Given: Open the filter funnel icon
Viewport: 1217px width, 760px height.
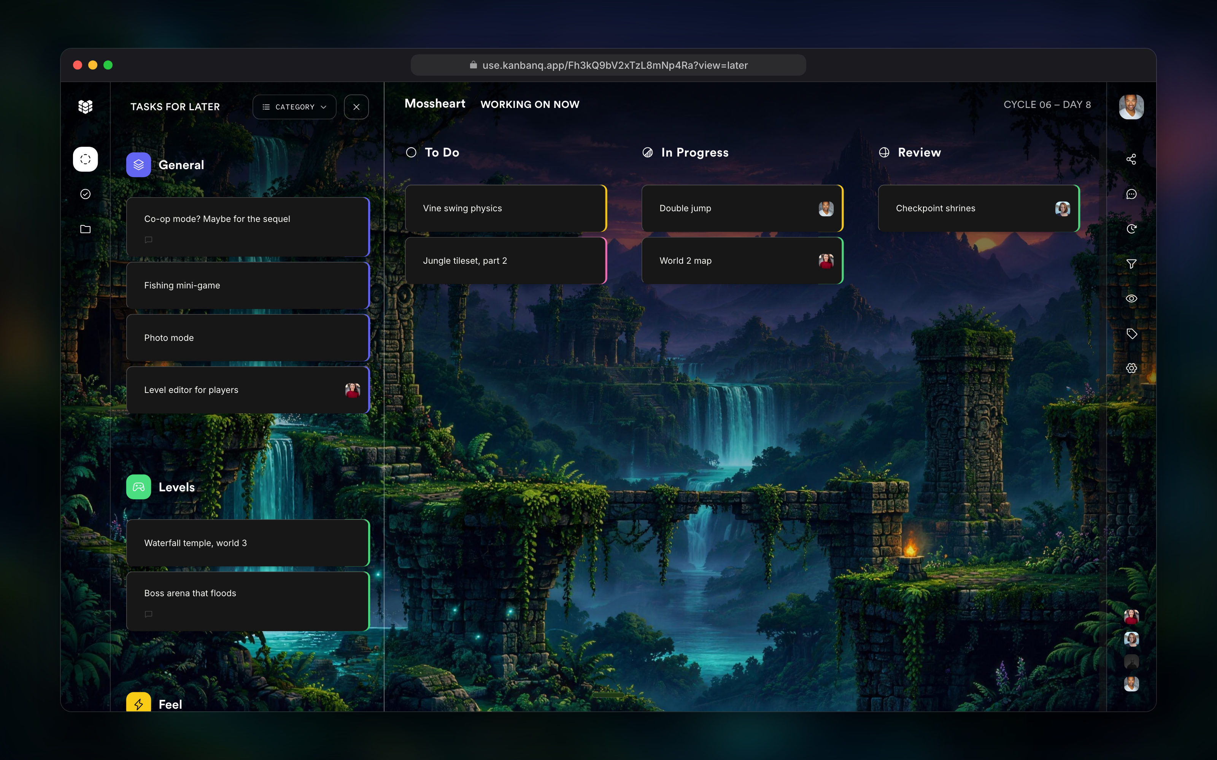Looking at the screenshot, I should (1131, 264).
